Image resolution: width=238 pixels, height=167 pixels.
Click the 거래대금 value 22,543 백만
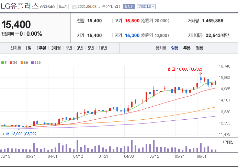pyautogui.click(x=217, y=35)
